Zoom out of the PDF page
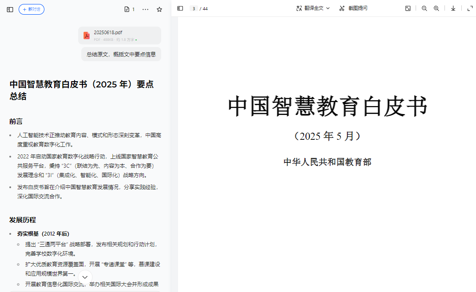 click(424, 8)
